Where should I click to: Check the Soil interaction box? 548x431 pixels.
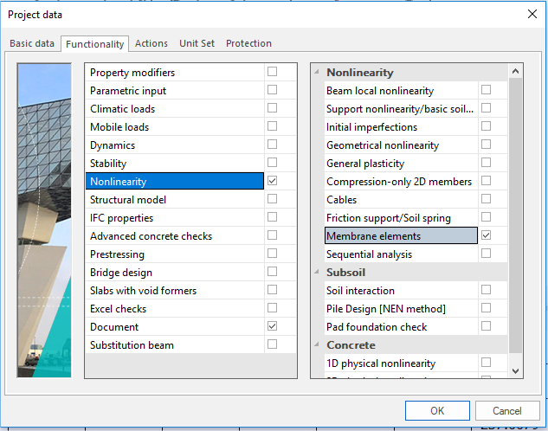point(487,290)
